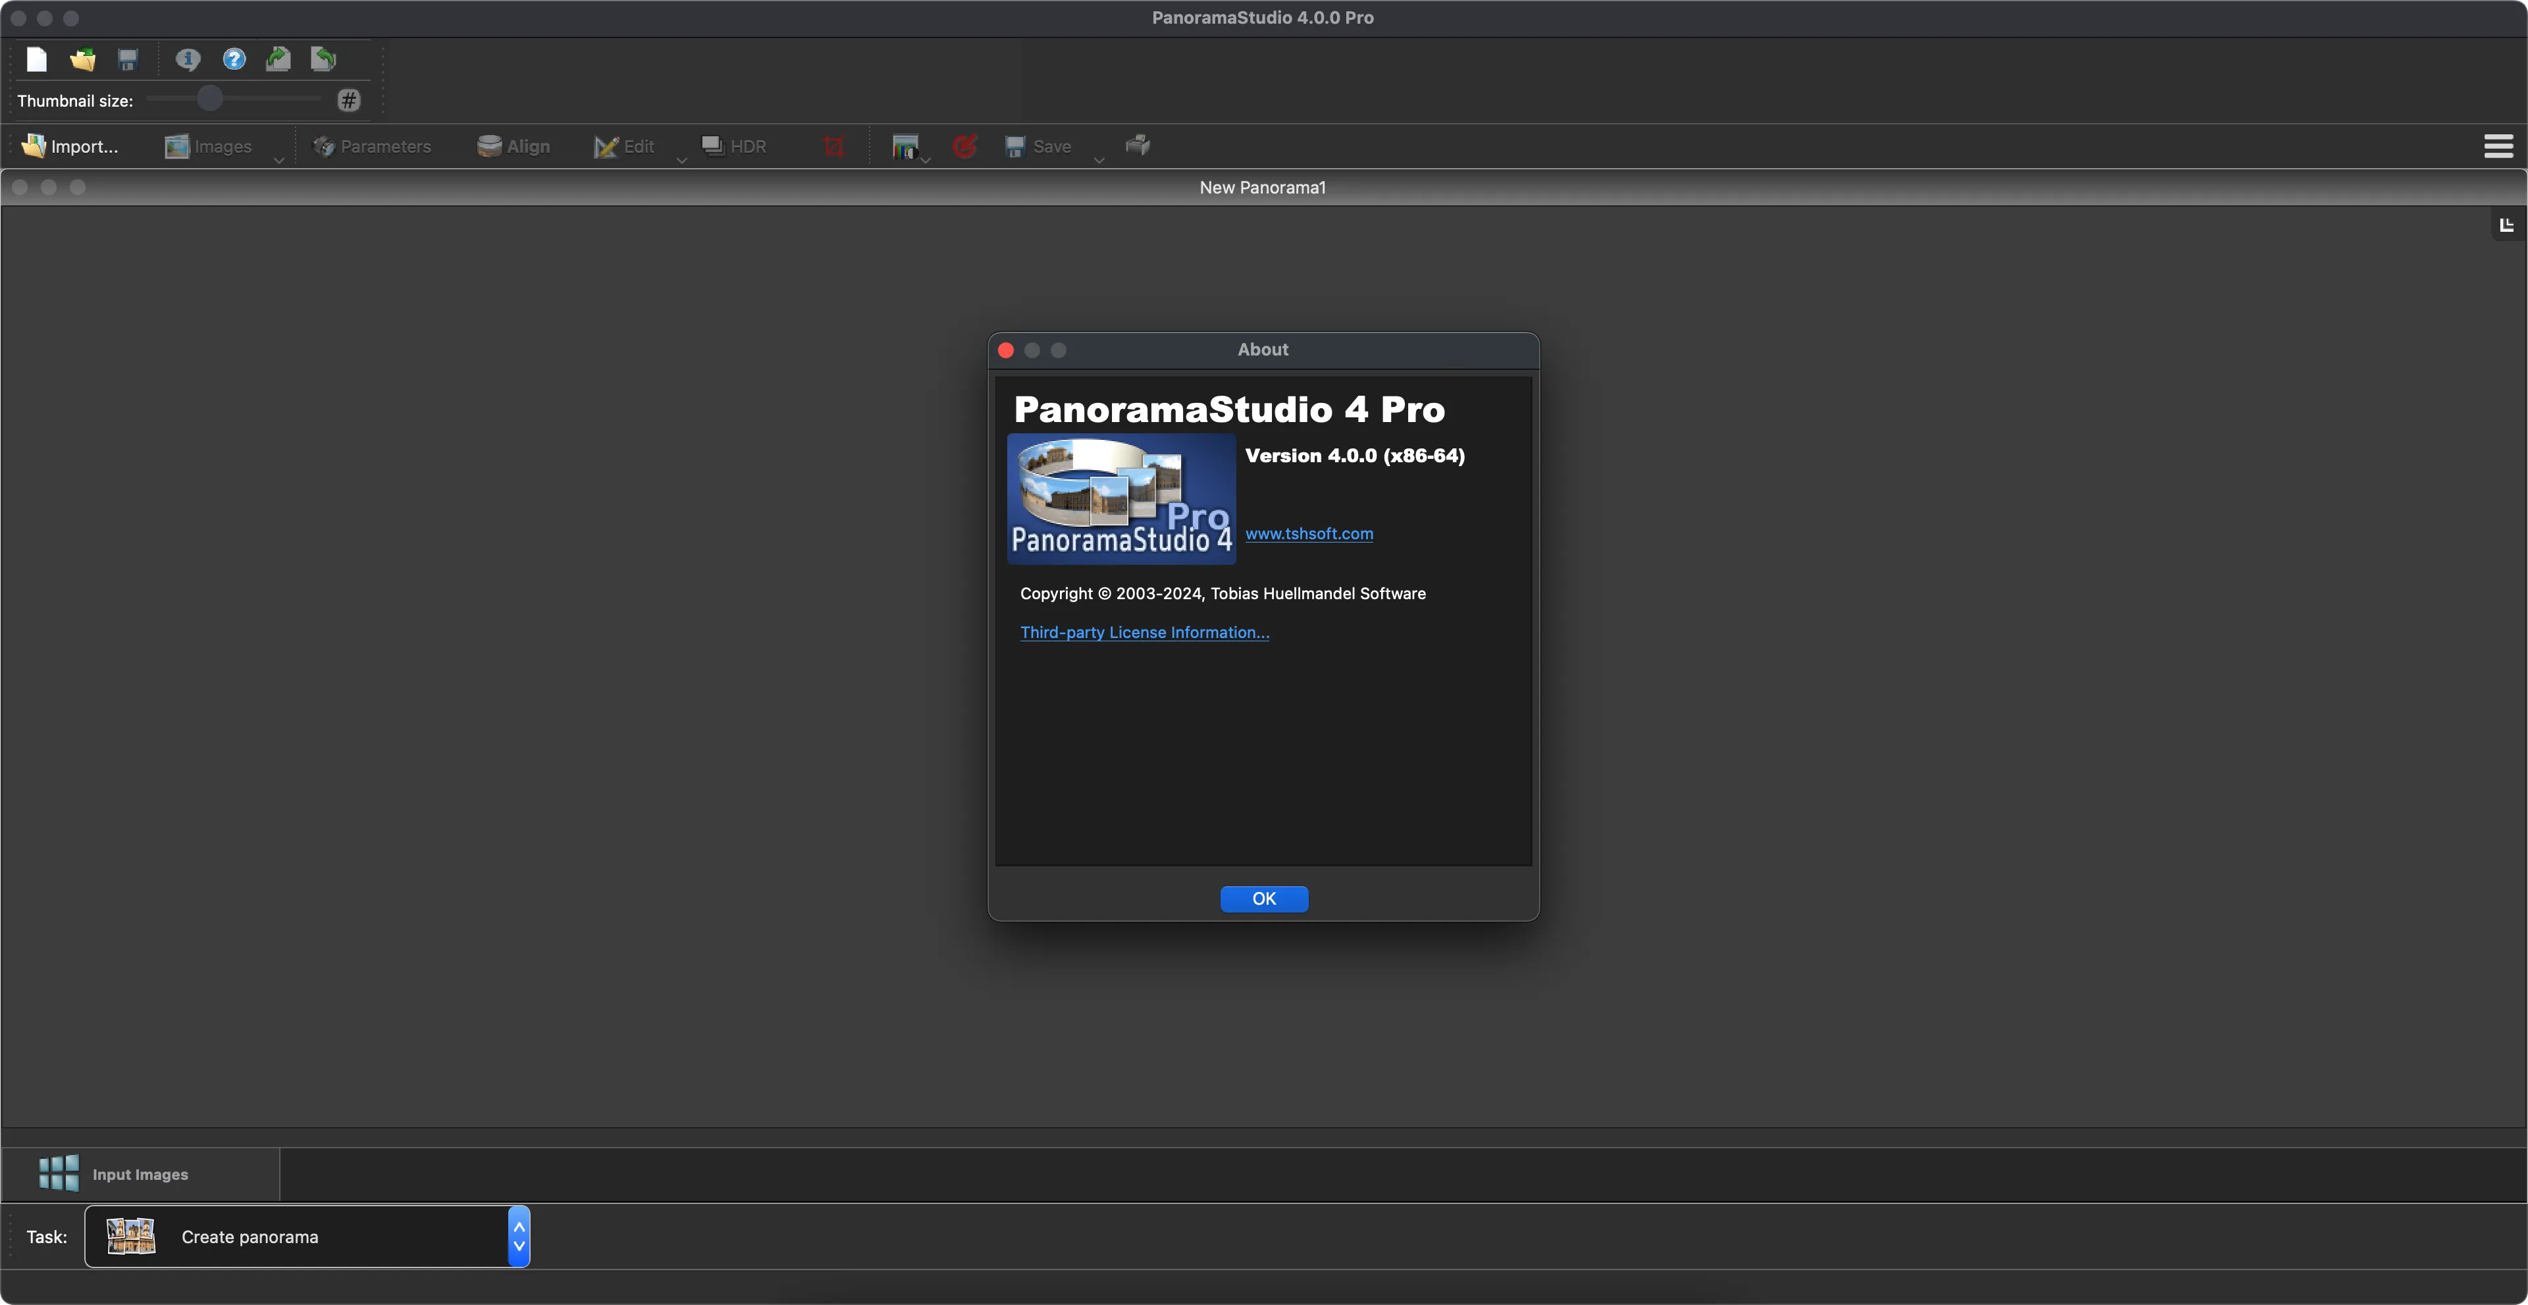
Task: Click the printer icon in the toolbar
Action: click(x=1138, y=146)
